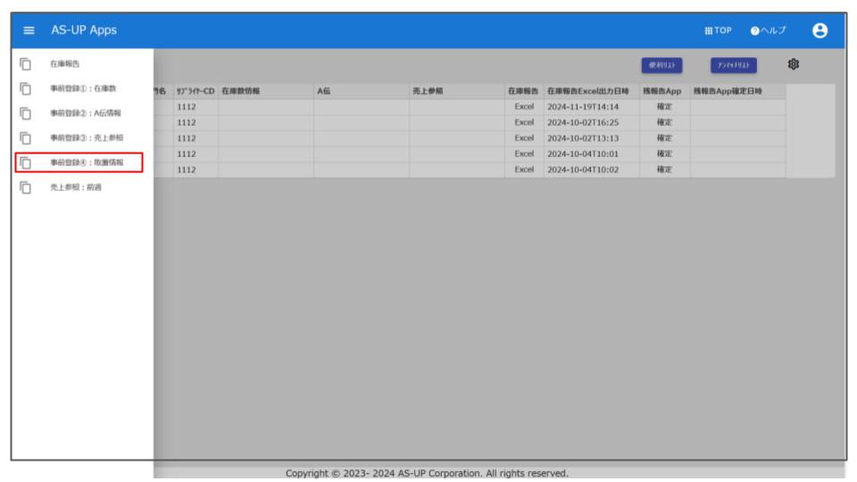Viewport: 857px width, 482px height.
Task: Select the 在庫報告 menu item
Action: 62,64
